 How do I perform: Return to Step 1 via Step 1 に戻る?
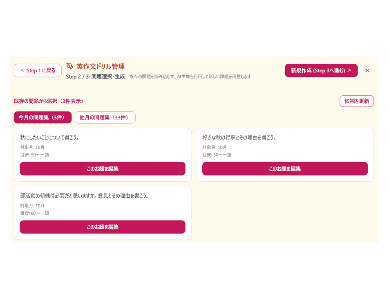pos(38,70)
